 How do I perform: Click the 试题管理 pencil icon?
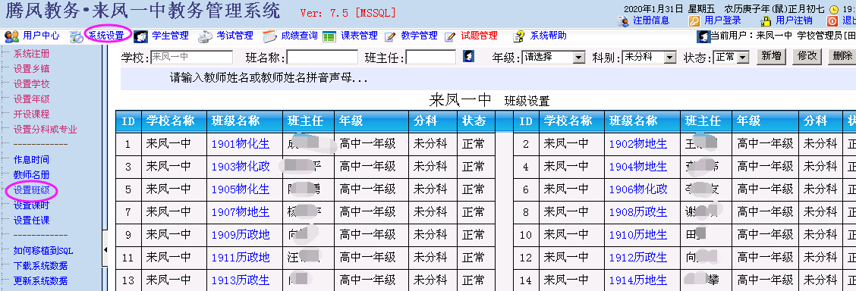click(450, 36)
